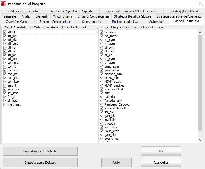Screen dimensions: 205x169
Task: Uncheck the Takeda response curve
Action: (102, 97)
